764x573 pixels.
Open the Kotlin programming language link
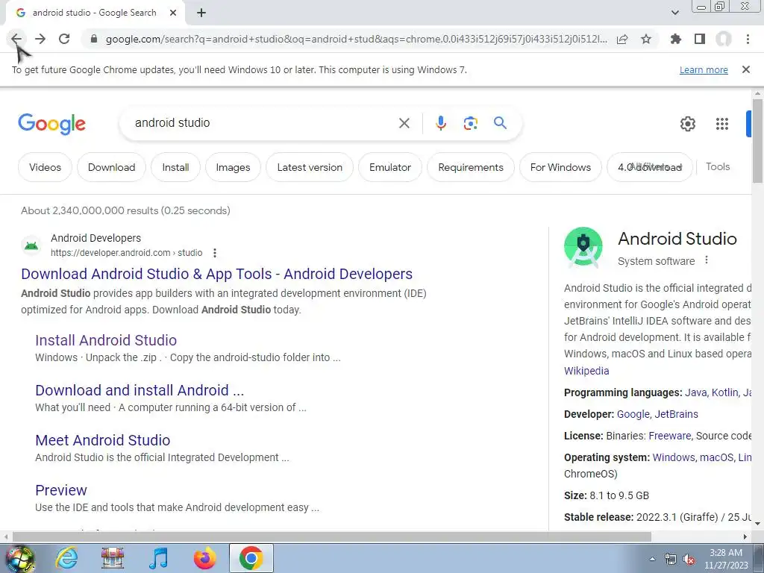pos(724,392)
